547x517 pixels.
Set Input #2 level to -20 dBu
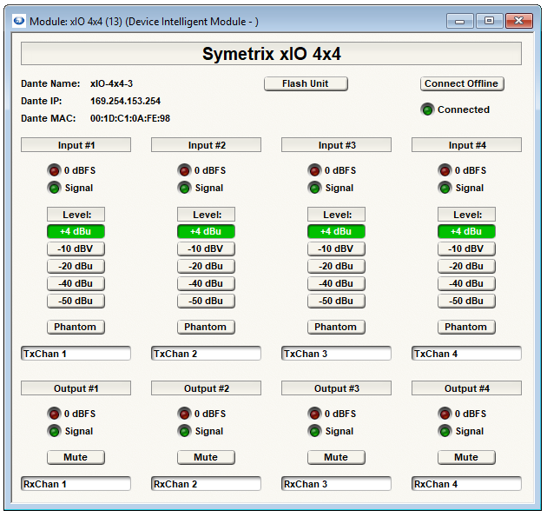206,267
